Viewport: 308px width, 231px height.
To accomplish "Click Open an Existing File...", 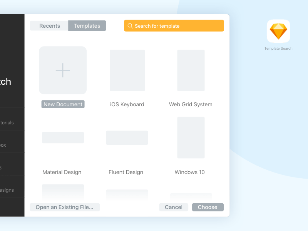I will pyautogui.click(x=64, y=207).
